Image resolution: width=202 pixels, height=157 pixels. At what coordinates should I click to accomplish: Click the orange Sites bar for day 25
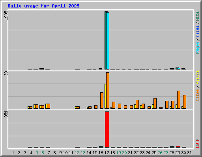click(155, 103)
